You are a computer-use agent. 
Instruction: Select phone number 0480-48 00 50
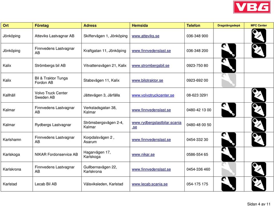pos(199,125)
